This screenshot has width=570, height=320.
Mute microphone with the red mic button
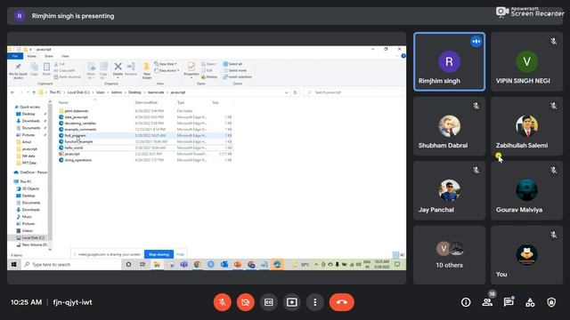click(x=223, y=302)
